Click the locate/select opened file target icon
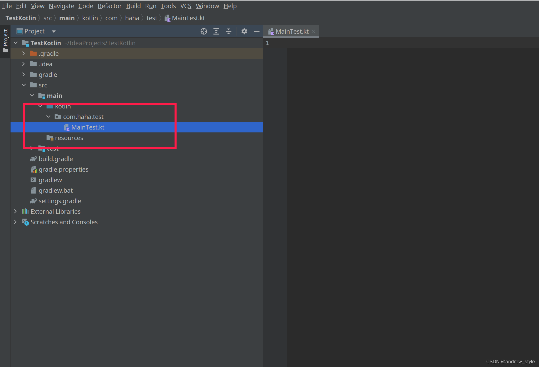This screenshot has width=539, height=367. (x=204, y=31)
